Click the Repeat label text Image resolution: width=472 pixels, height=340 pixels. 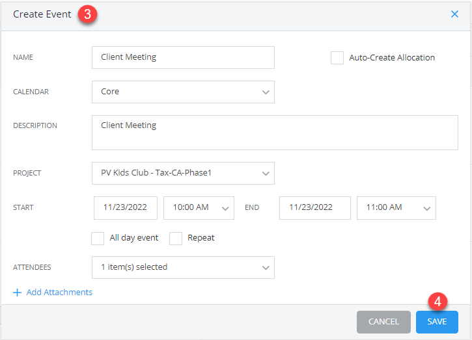tap(201, 238)
